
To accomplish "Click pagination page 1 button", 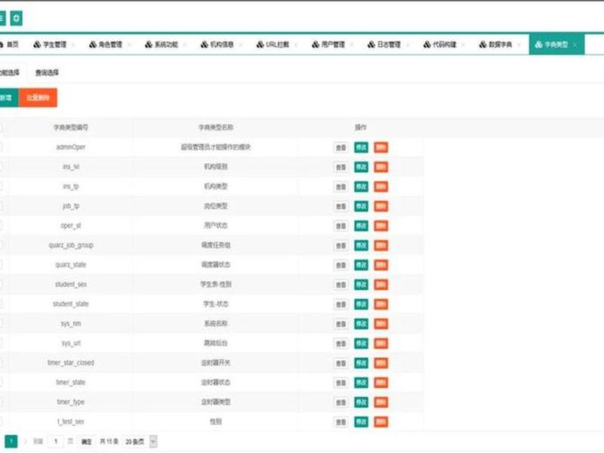I will [11, 442].
